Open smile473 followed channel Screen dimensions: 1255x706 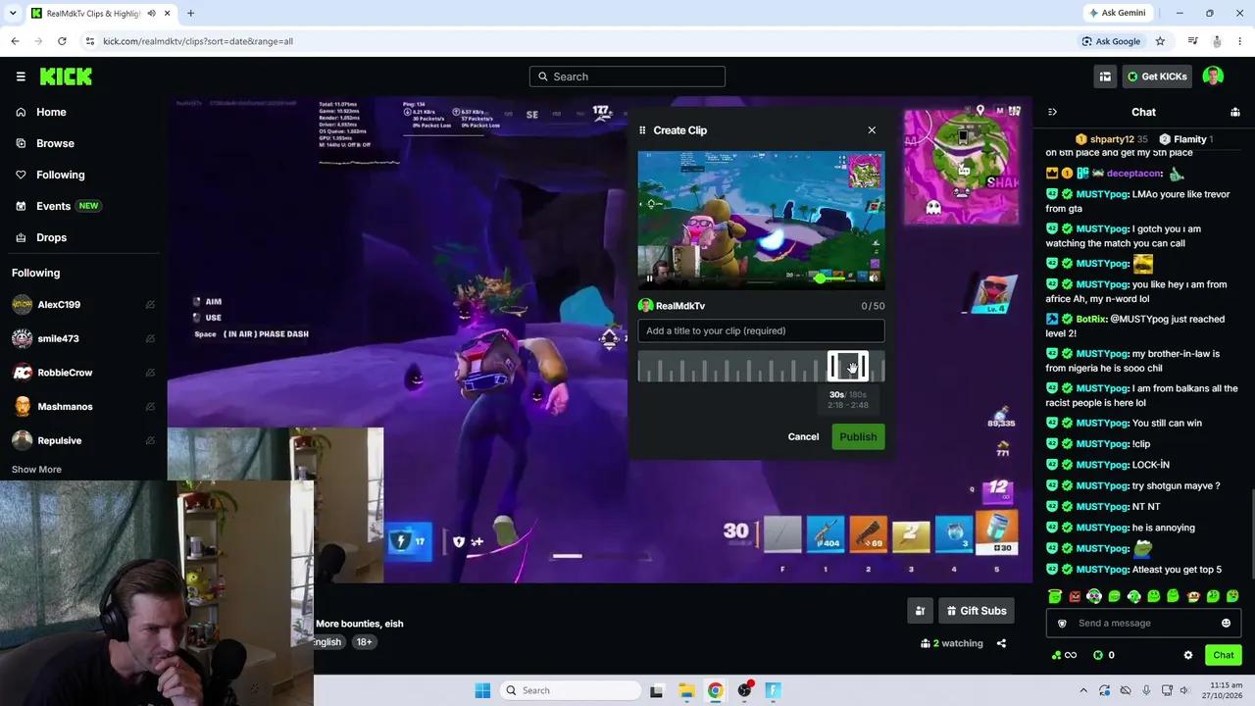click(58, 338)
